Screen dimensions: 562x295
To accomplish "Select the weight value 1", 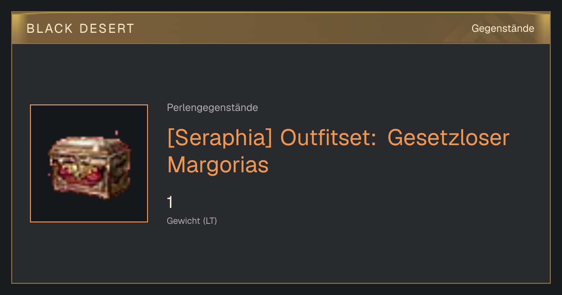I will 170,203.
